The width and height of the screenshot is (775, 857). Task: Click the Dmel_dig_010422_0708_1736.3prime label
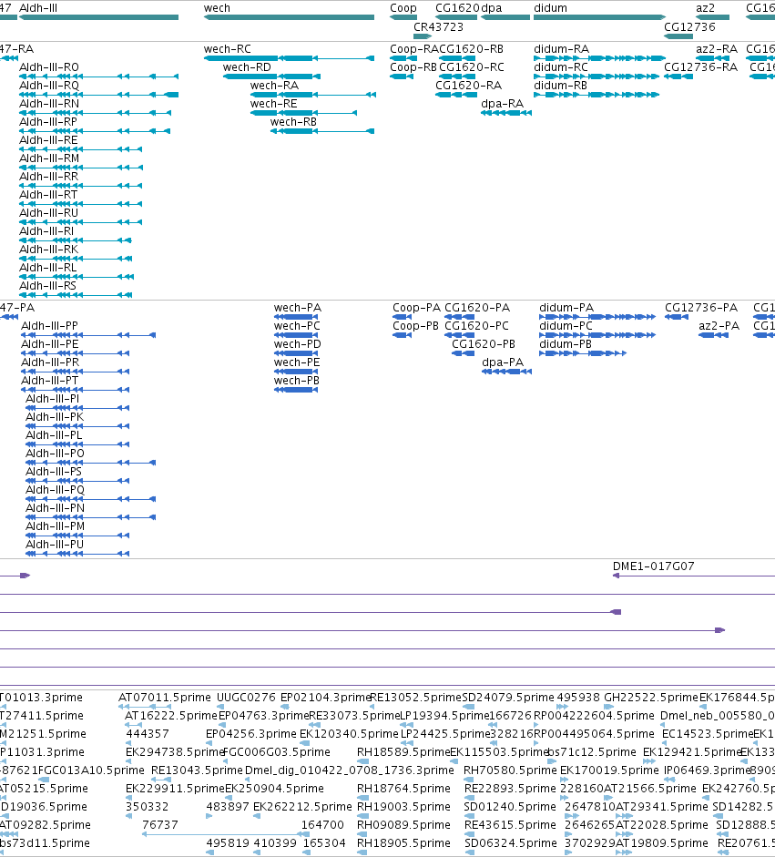(349, 770)
